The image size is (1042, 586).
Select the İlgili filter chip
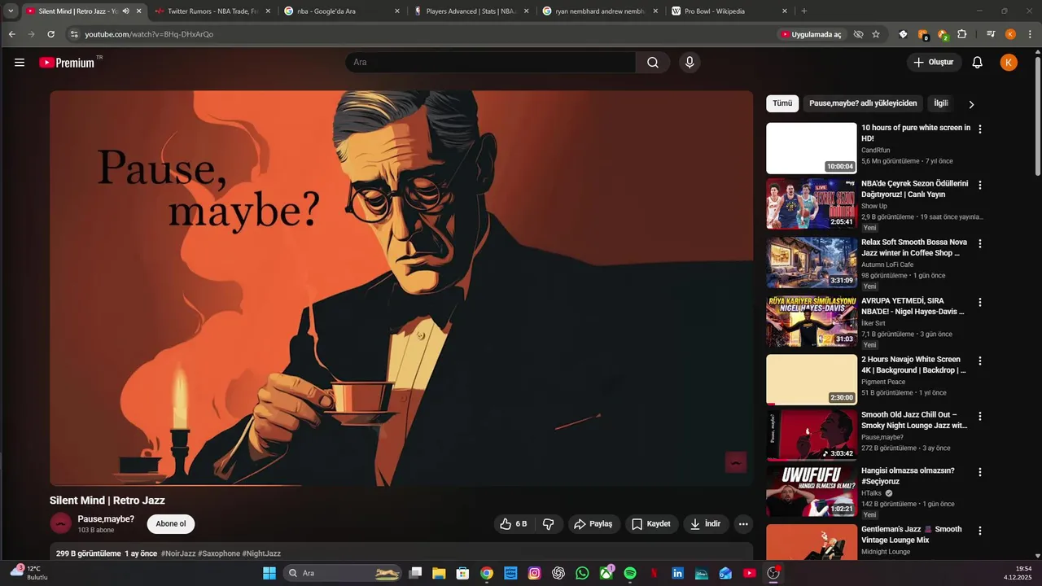941,103
